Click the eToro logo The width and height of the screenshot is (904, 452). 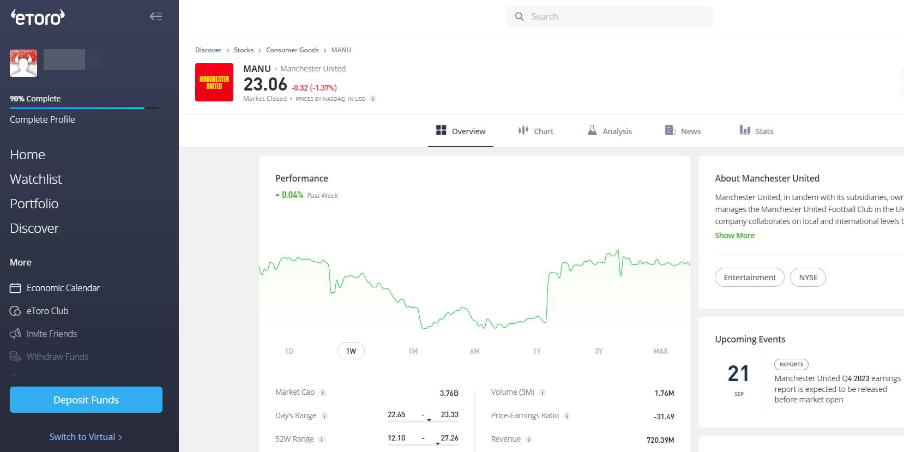pyautogui.click(x=38, y=17)
